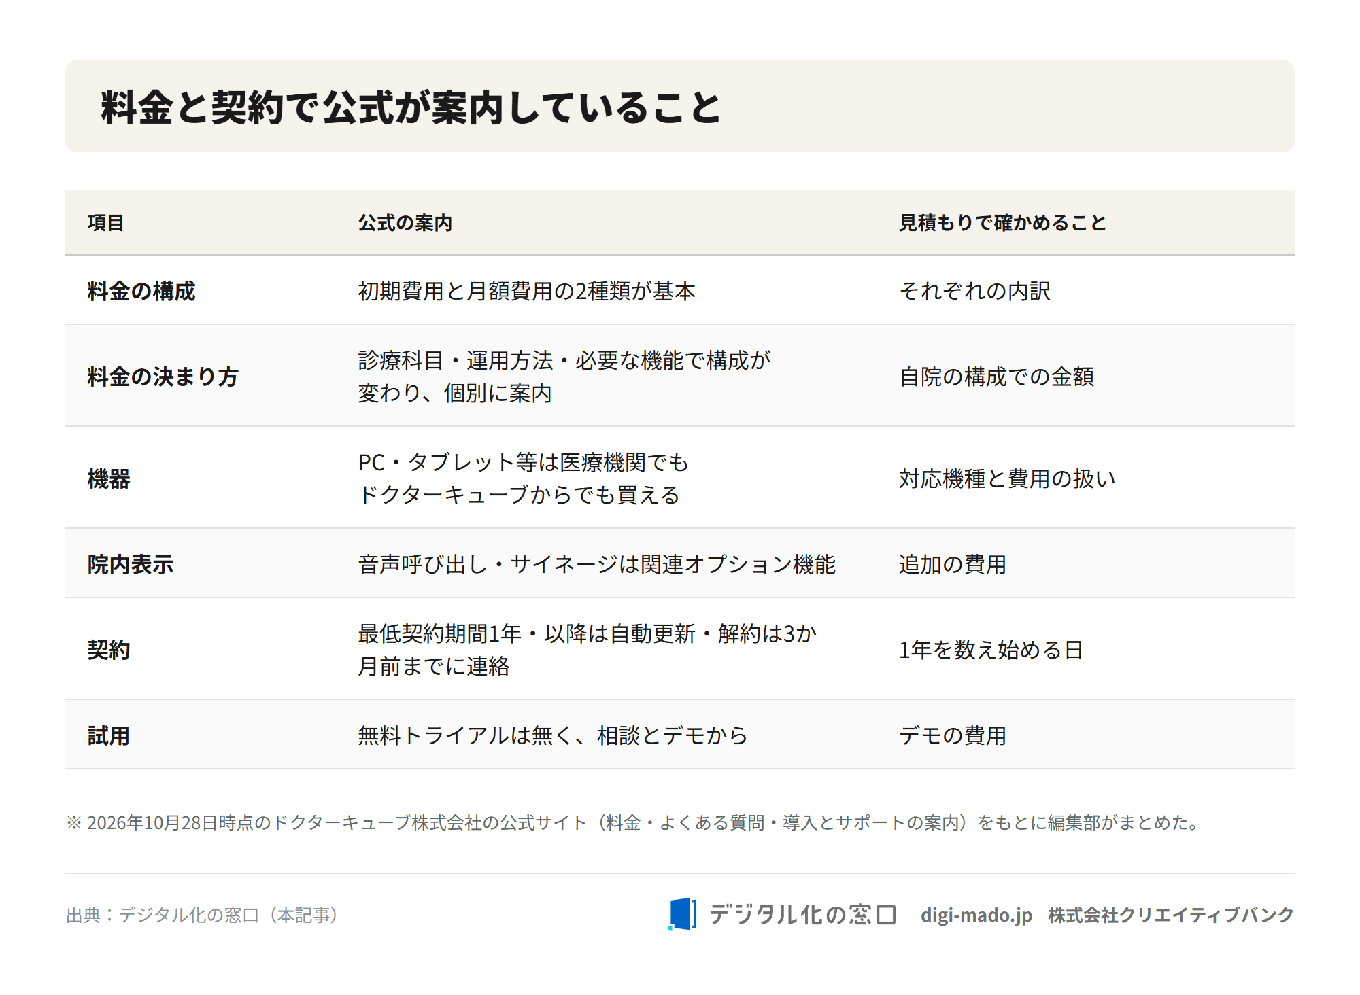This screenshot has width=1360, height=995.
Task: Select the row label 試用
Action: [109, 735]
